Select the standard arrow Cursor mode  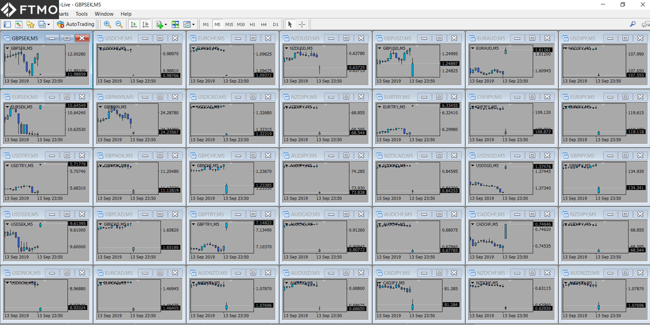click(x=290, y=24)
